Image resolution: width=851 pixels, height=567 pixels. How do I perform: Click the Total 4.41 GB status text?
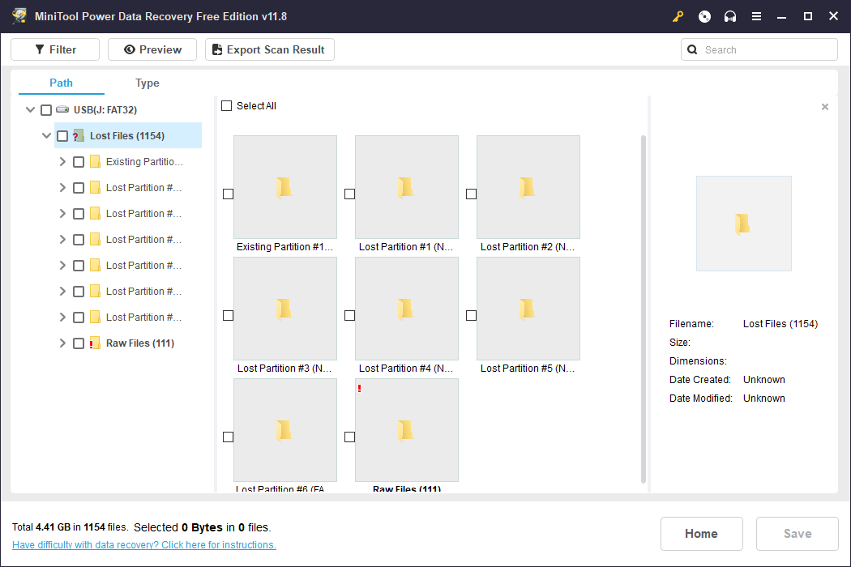[x=70, y=527]
